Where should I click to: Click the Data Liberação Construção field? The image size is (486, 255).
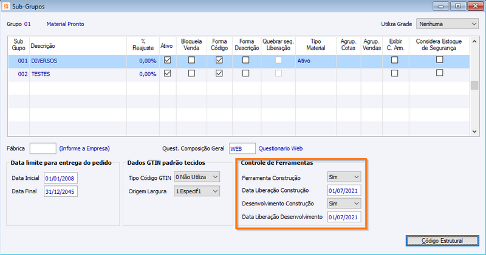click(x=344, y=190)
